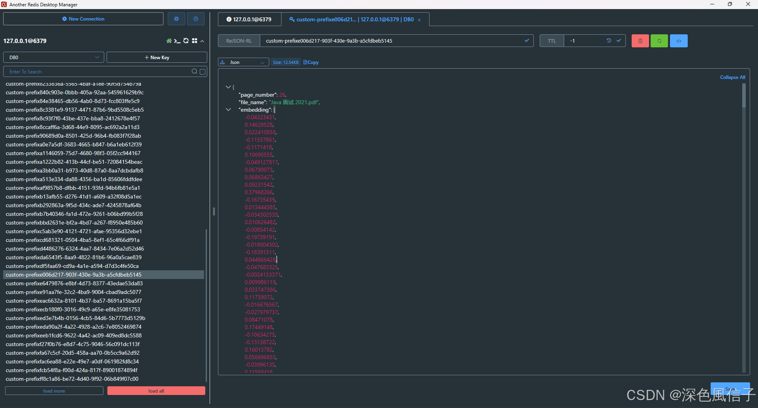Viewport: 758px width, 408px height.
Task: Open command dump blue code button
Action: (679, 41)
